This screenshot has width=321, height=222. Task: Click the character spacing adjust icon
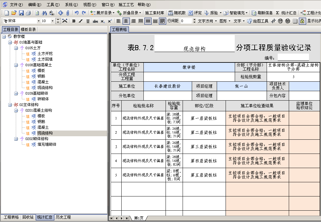click(65, 21)
